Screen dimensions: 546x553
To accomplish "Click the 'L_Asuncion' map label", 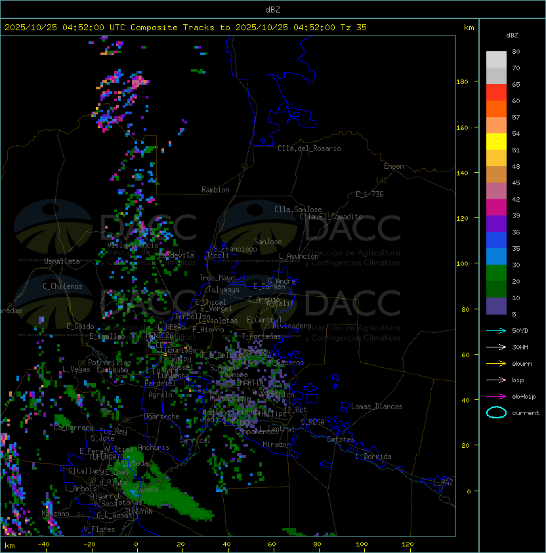I will click(299, 256).
